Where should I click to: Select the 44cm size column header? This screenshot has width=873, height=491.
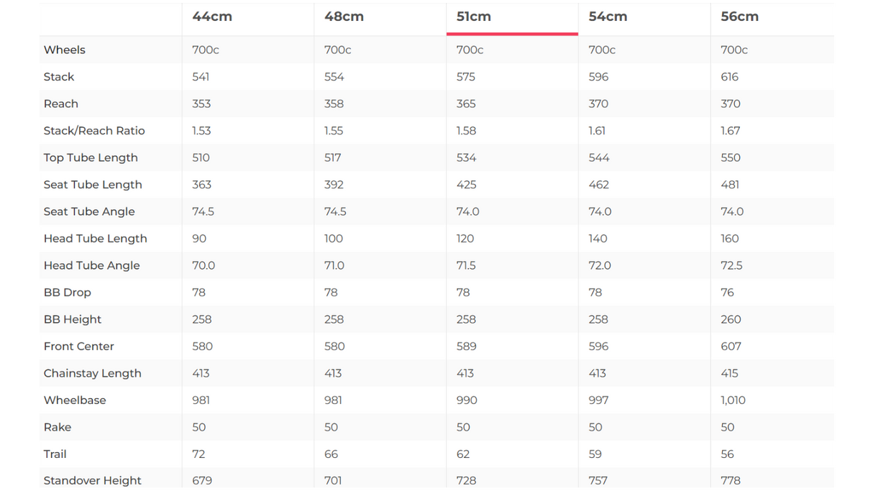[212, 17]
